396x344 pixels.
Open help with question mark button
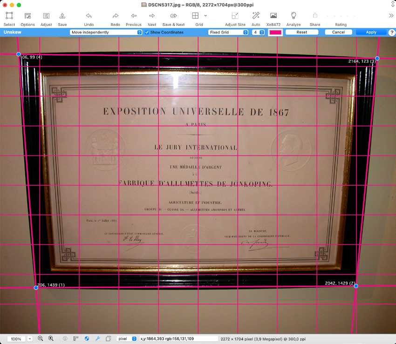coord(391,33)
